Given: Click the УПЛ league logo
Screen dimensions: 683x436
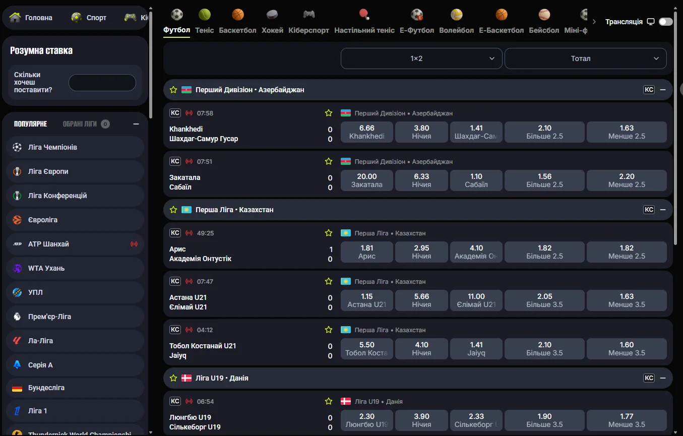Looking at the screenshot, I should pyautogui.click(x=17, y=292).
